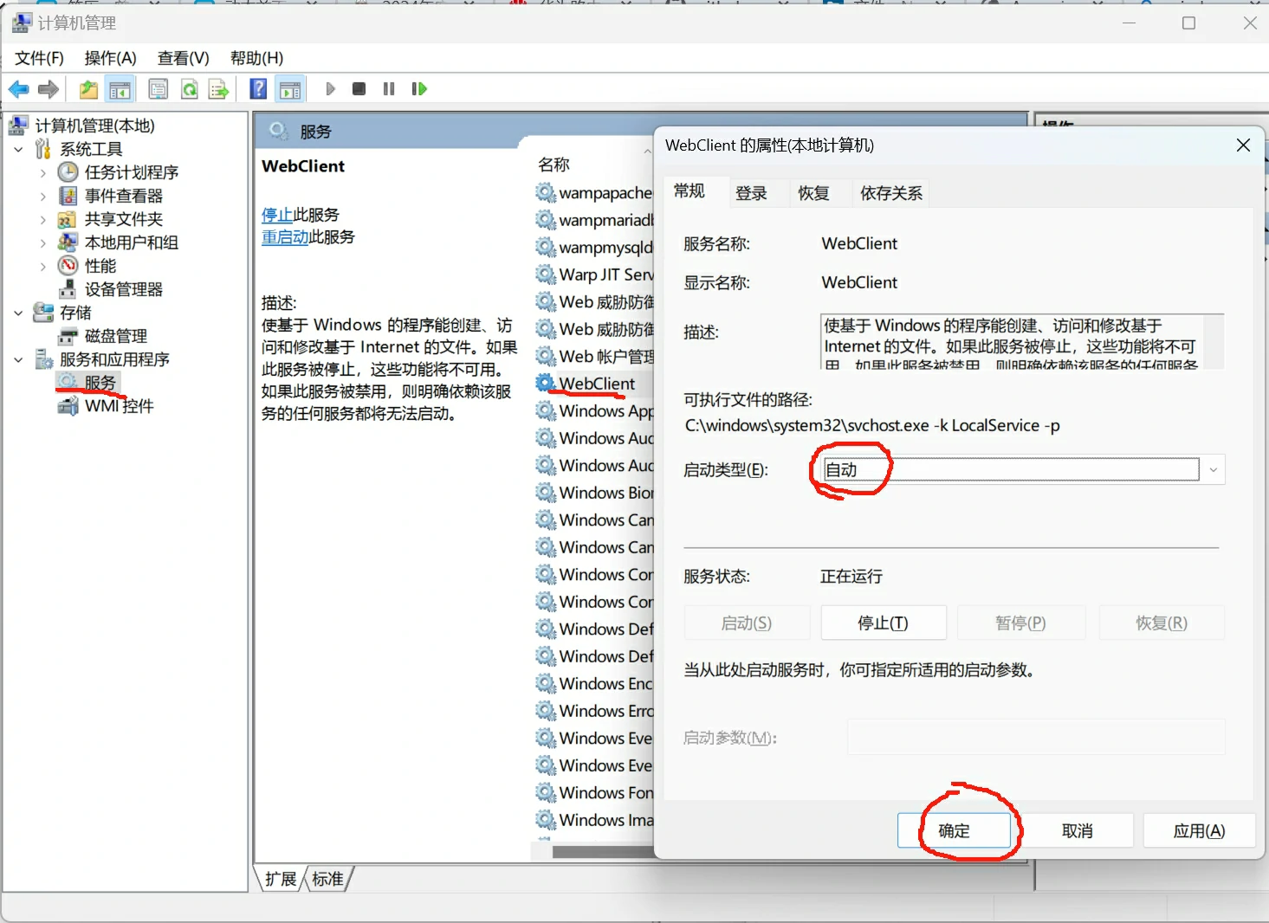
Task: Click the 停止(T) button
Action: (x=883, y=623)
